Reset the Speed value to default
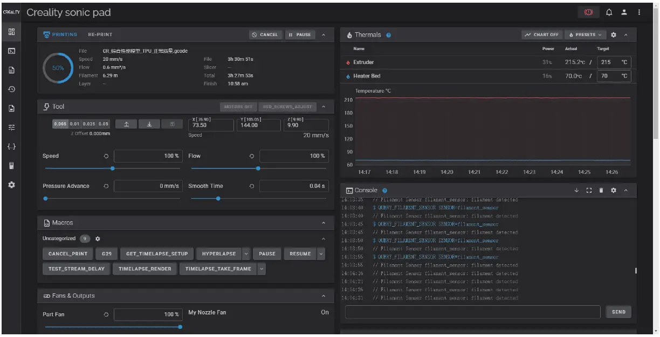 [x=106, y=156]
